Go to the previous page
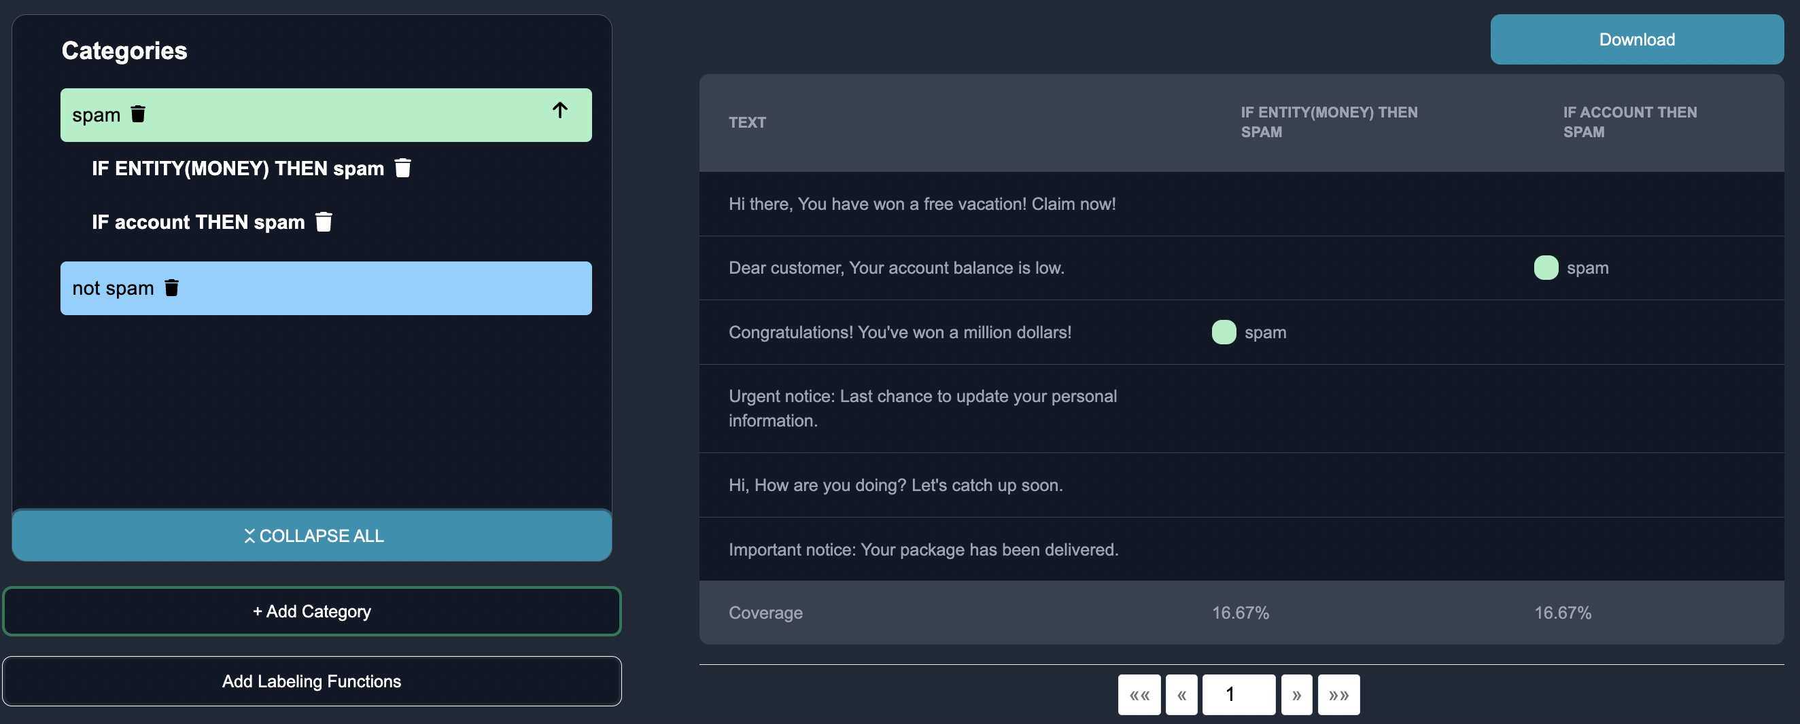This screenshot has height=724, width=1800. pos(1181,695)
